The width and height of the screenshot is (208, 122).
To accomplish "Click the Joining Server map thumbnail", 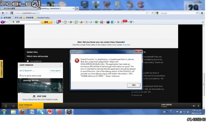I will point(40,86).
